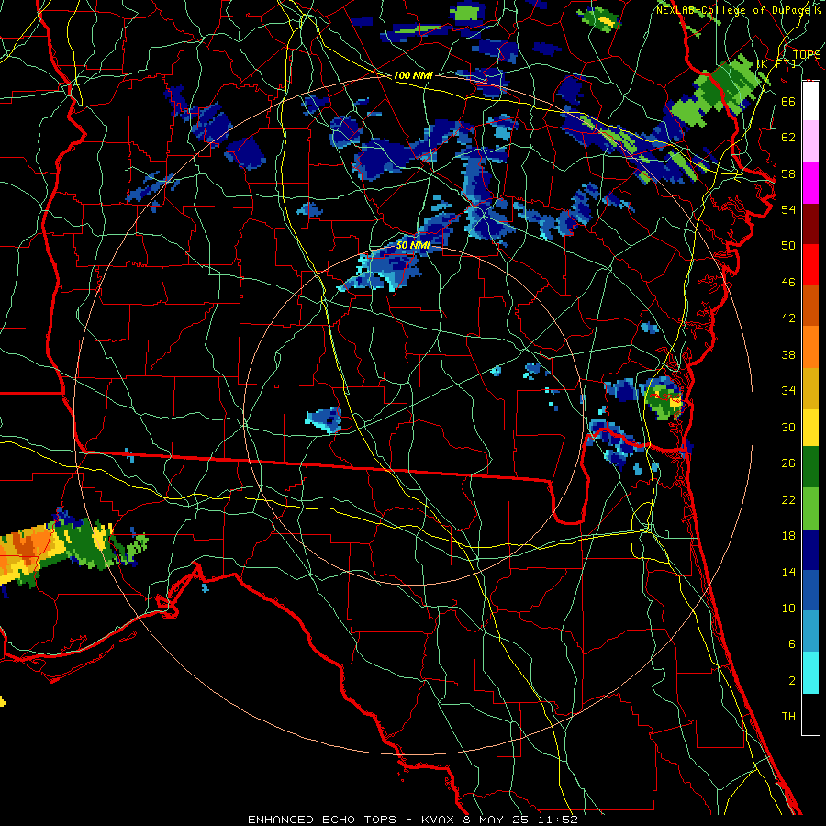Click the "50 NMI" range ring label

pos(414,245)
